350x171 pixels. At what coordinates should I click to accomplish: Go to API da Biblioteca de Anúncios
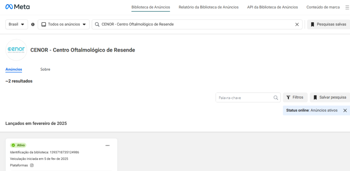click(x=272, y=7)
